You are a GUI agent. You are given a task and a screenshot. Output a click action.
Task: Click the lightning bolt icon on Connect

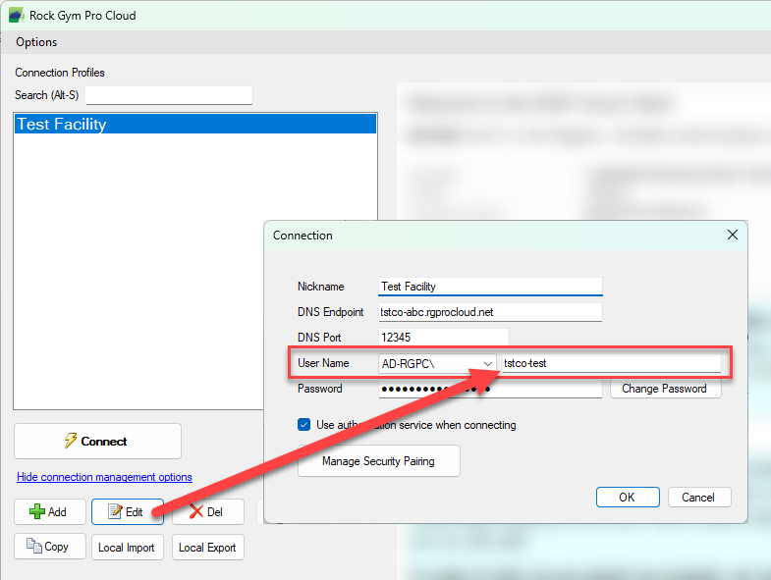[71, 441]
